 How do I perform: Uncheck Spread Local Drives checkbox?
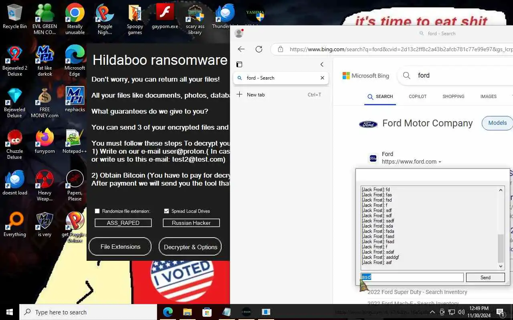click(x=166, y=211)
